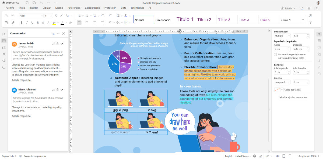Click the Color del fondo swatch

277,90
